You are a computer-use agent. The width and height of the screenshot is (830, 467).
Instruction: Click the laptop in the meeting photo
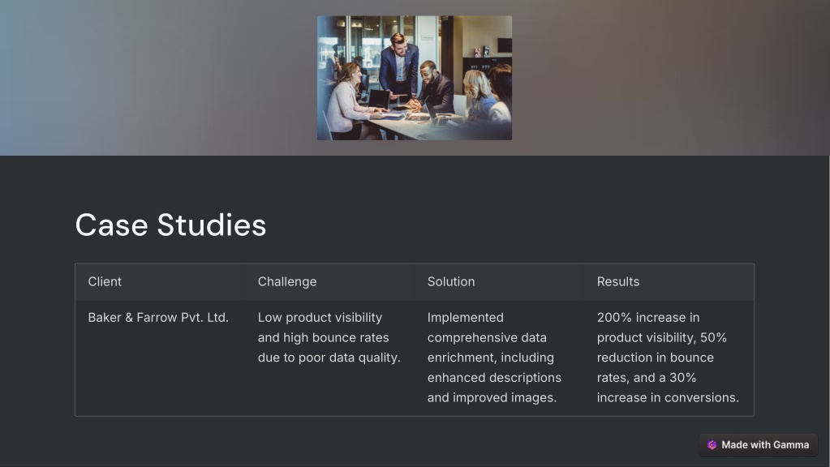379,99
